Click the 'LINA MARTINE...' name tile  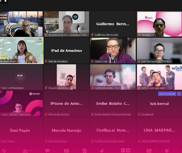(159, 130)
